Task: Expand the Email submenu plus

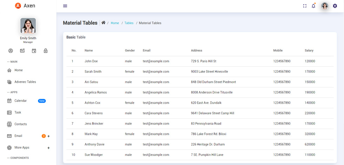Action: click(49, 136)
